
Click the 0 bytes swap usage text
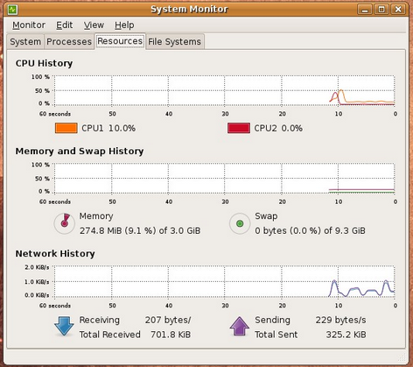click(x=310, y=230)
